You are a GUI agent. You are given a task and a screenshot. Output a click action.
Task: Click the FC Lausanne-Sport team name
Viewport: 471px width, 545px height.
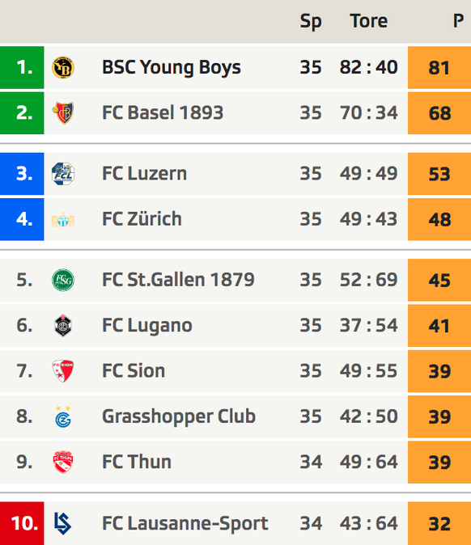pos(185,523)
